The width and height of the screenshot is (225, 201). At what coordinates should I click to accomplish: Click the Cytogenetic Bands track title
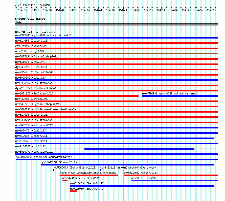pyautogui.click(x=30, y=19)
